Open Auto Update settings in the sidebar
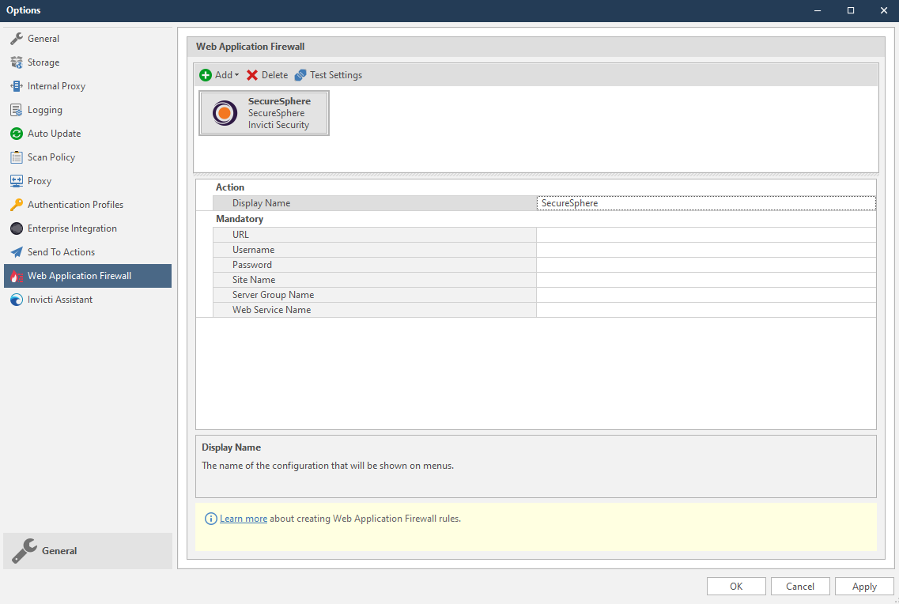The width and height of the screenshot is (899, 604). coord(17,133)
